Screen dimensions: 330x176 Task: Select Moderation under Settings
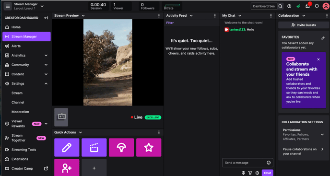[x=20, y=112]
